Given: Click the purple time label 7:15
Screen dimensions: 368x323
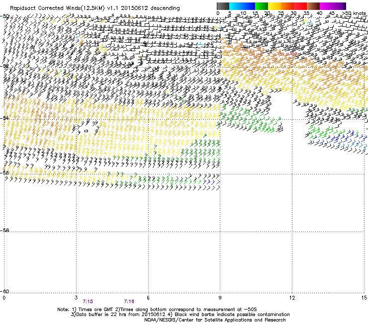Looking at the screenshot, I should pos(88,302).
